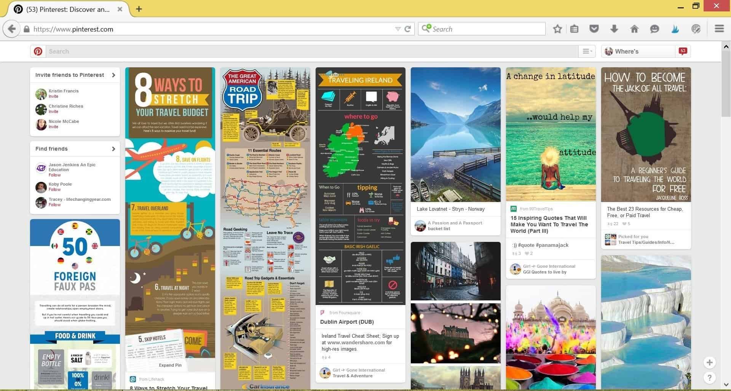Bookmark this page with the star icon
731x391 pixels.
point(557,29)
